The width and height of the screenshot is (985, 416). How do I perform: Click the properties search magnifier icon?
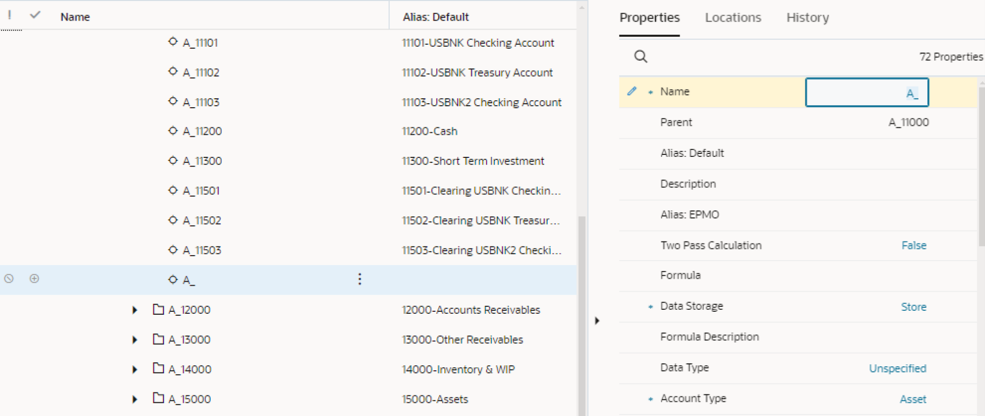click(x=641, y=57)
